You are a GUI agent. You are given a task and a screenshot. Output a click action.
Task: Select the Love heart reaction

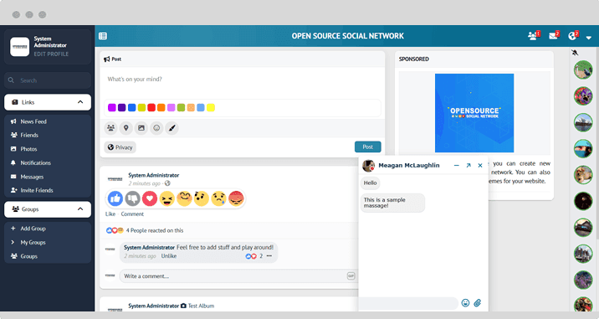click(150, 198)
